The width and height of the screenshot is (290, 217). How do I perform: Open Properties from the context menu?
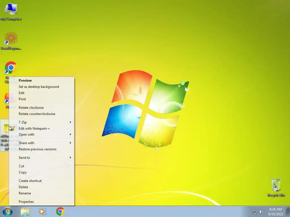click(x=42, y=202)
